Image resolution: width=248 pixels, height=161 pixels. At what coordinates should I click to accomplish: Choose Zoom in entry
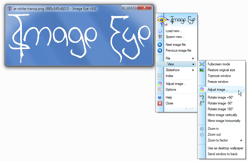[213, 129]
